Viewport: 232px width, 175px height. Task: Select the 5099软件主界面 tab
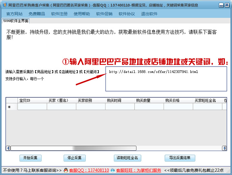coord(16,21)
